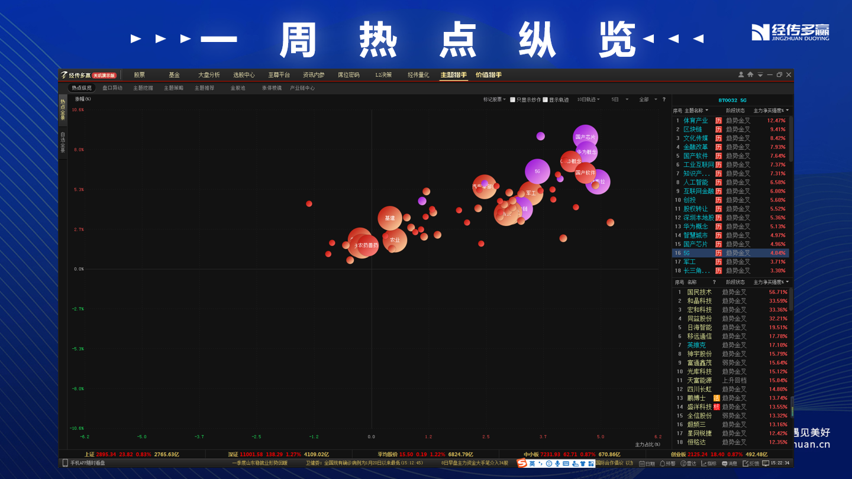This screenshot has height=479, width=852.
Task: Open the 股票 menu
Action: [139, 75]
